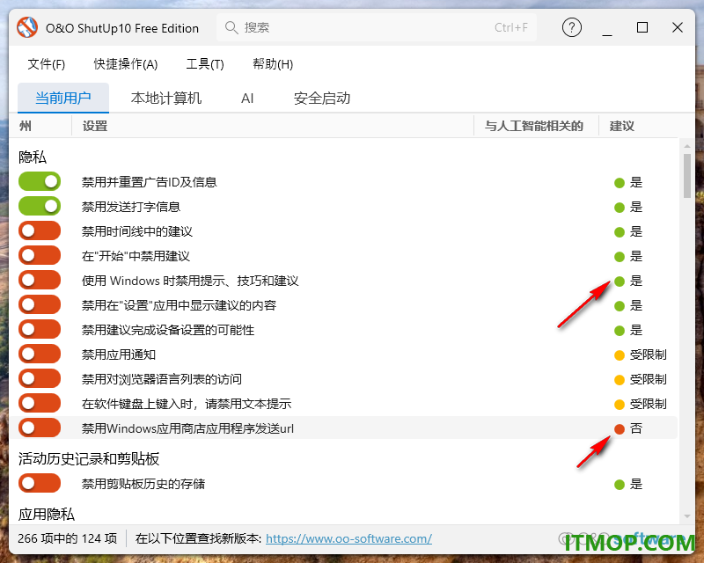Open the 文件(F) menu

[x=47, y=64]
